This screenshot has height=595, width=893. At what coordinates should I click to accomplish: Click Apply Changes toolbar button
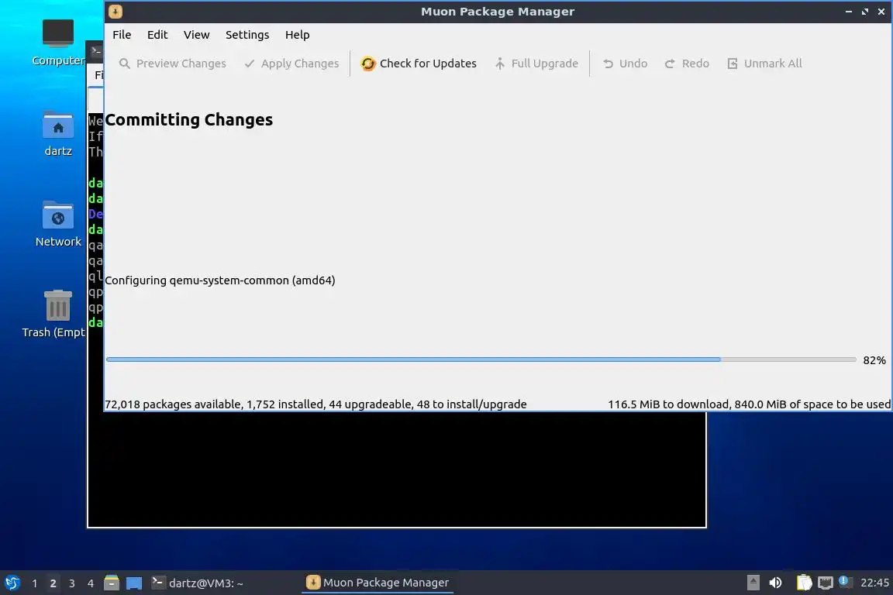click(291, 64)
